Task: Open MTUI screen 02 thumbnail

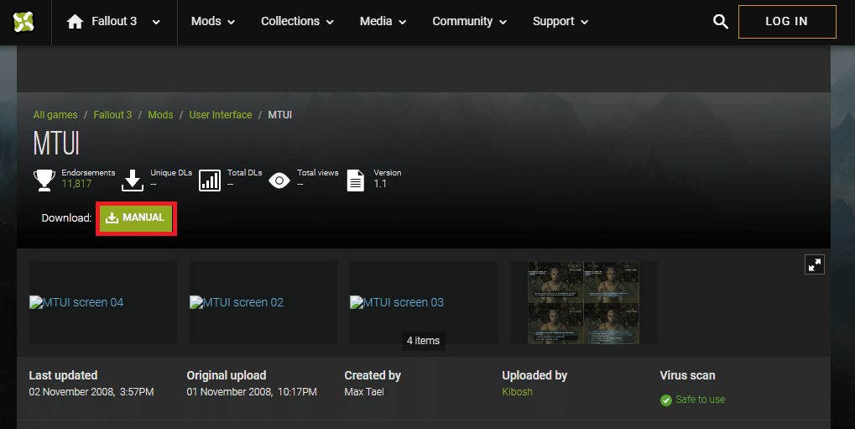Action: click(x=263, y=302)
